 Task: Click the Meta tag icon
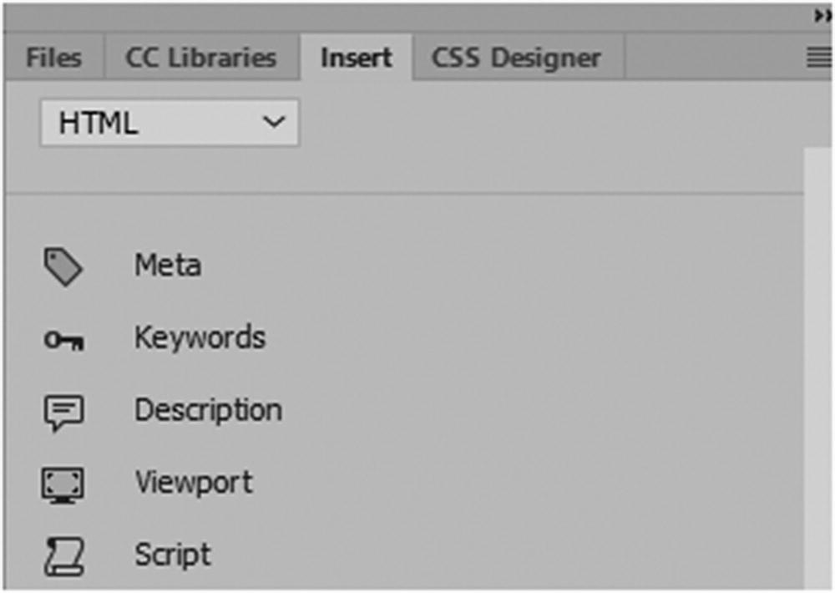tap(63, 267)
